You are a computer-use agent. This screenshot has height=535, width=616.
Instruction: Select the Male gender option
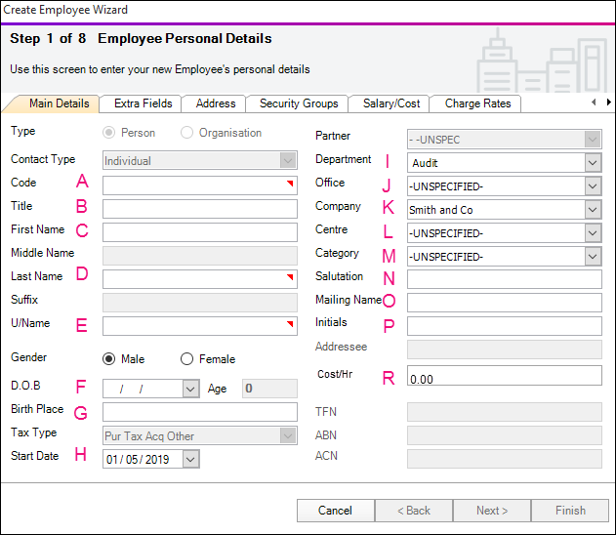(108, 359)
